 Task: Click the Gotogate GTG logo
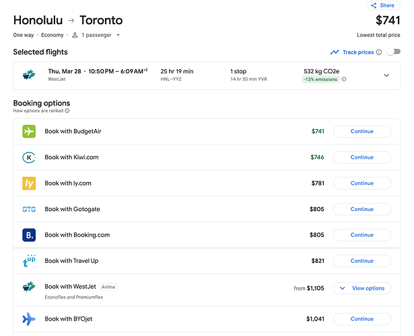point(29,209)
